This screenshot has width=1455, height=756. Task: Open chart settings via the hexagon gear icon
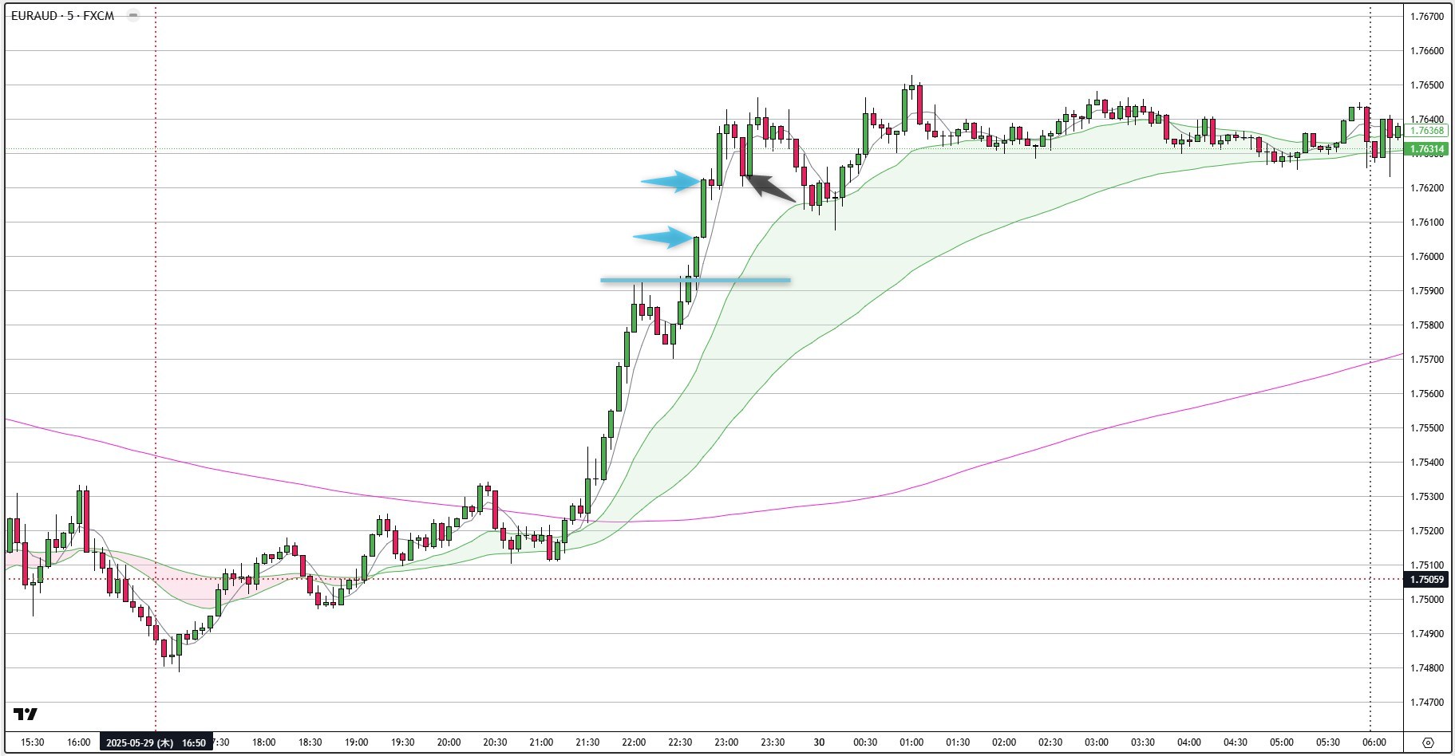pos(1428,742)
